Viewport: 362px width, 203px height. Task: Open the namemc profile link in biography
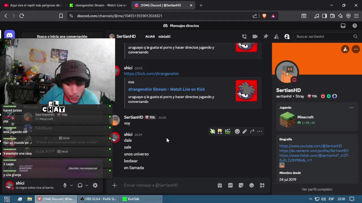click(314, 151)
